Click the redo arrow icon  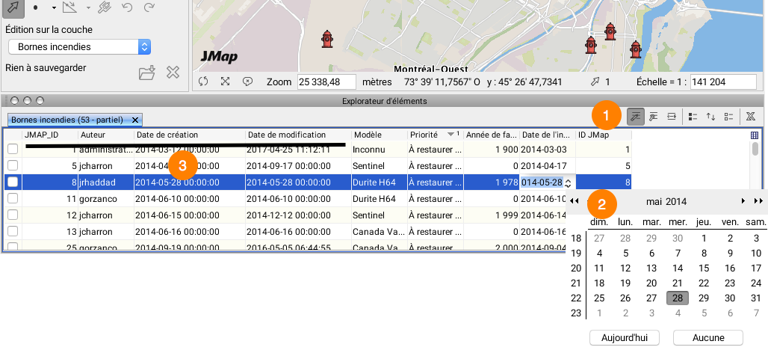click(149, 8)
